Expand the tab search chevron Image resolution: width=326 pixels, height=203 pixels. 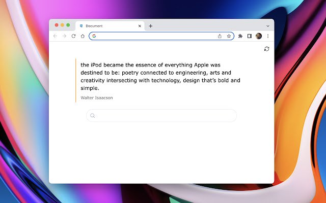(x=268, y=26)
